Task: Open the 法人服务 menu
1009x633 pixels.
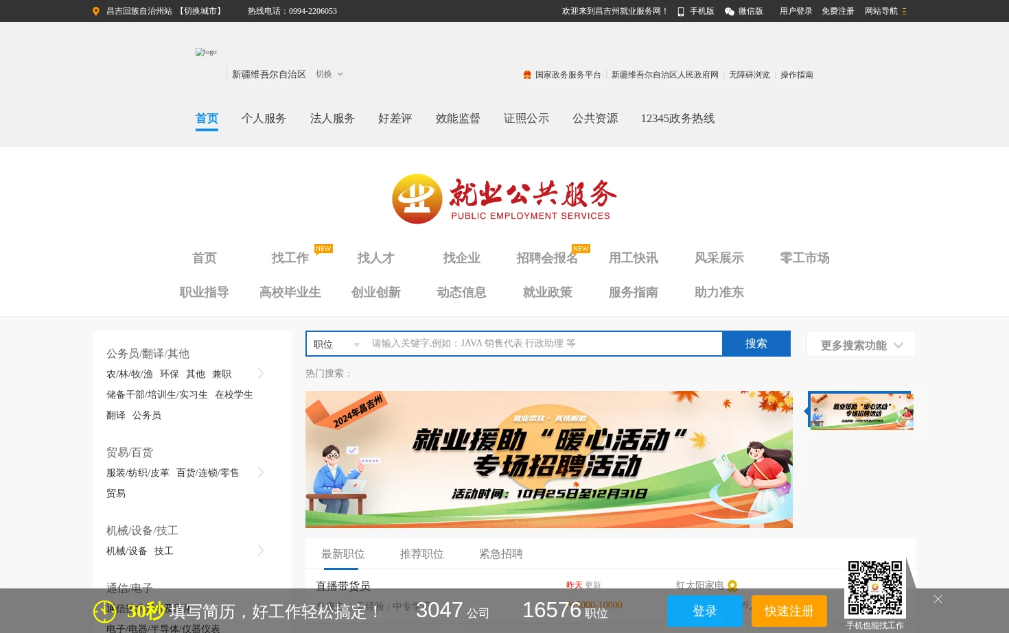Action: tap(332, 119)
